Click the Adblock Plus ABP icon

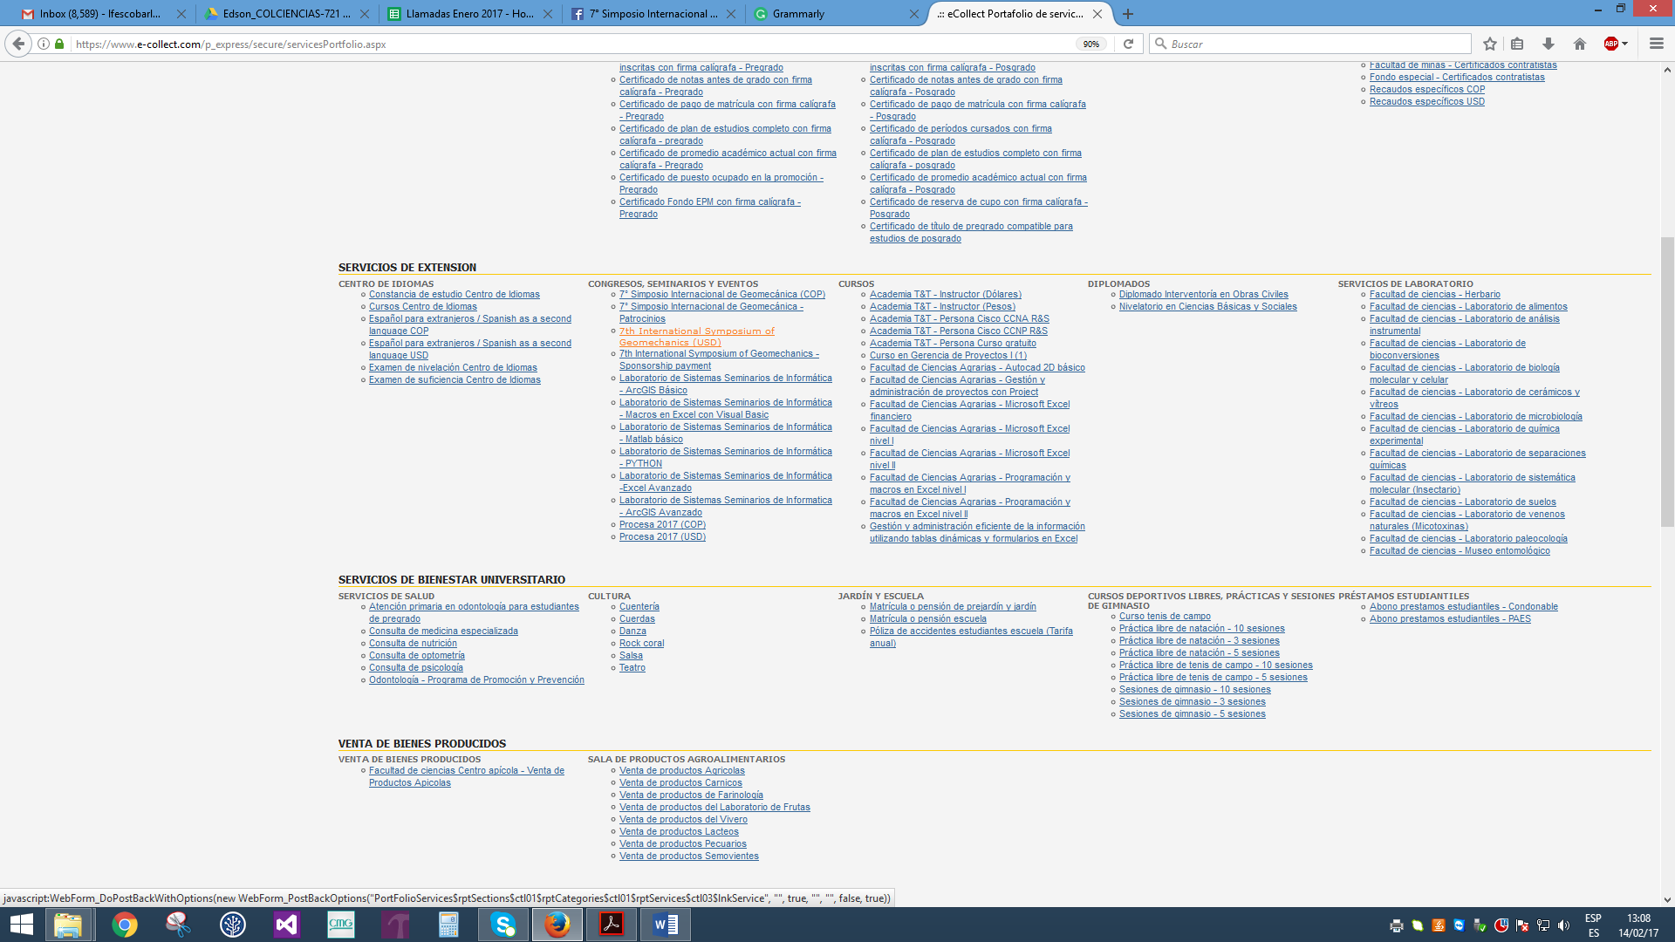click(1610, 44)
